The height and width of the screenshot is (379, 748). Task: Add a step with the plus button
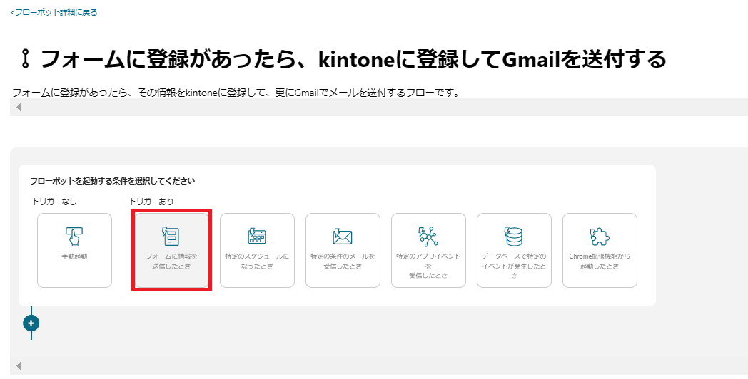coord(31,323)
